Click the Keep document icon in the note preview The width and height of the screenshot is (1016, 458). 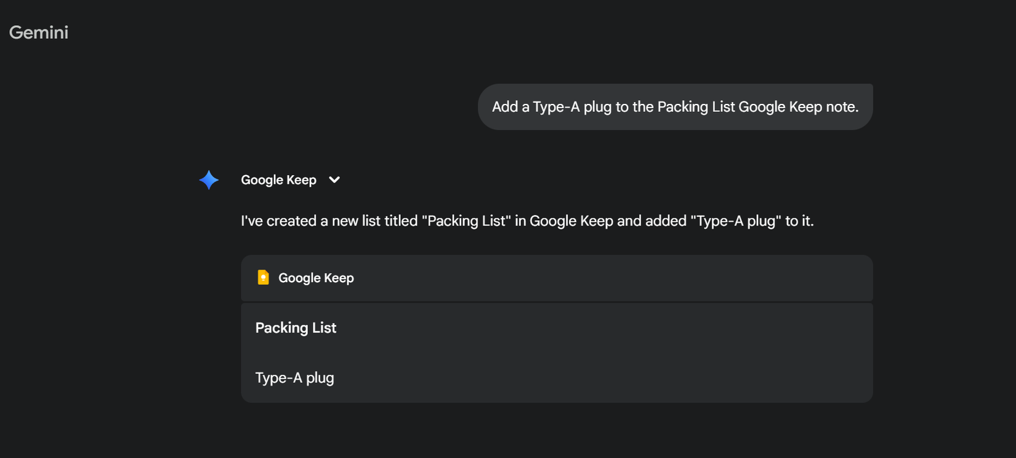point(263,277)
